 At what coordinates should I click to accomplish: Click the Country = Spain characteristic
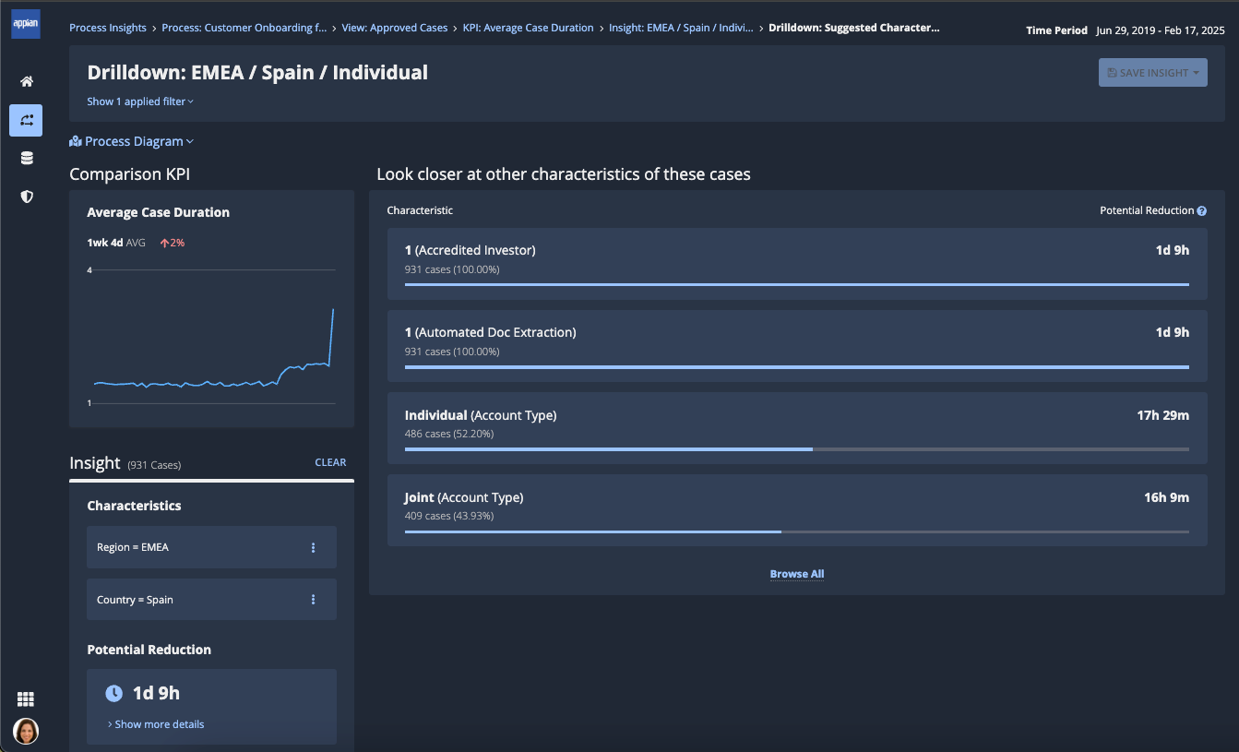coord(211,600)
